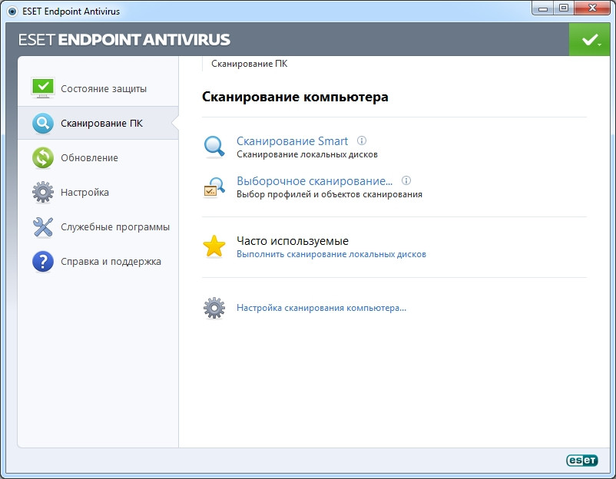This screenshot has height=479, width=616.
Task: Click info icon next to Сканирование Smart
Action: [x=362, y=140]
